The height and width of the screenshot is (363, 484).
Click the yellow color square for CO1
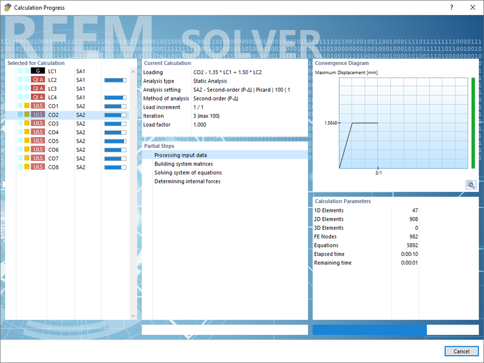pos(27,106)
